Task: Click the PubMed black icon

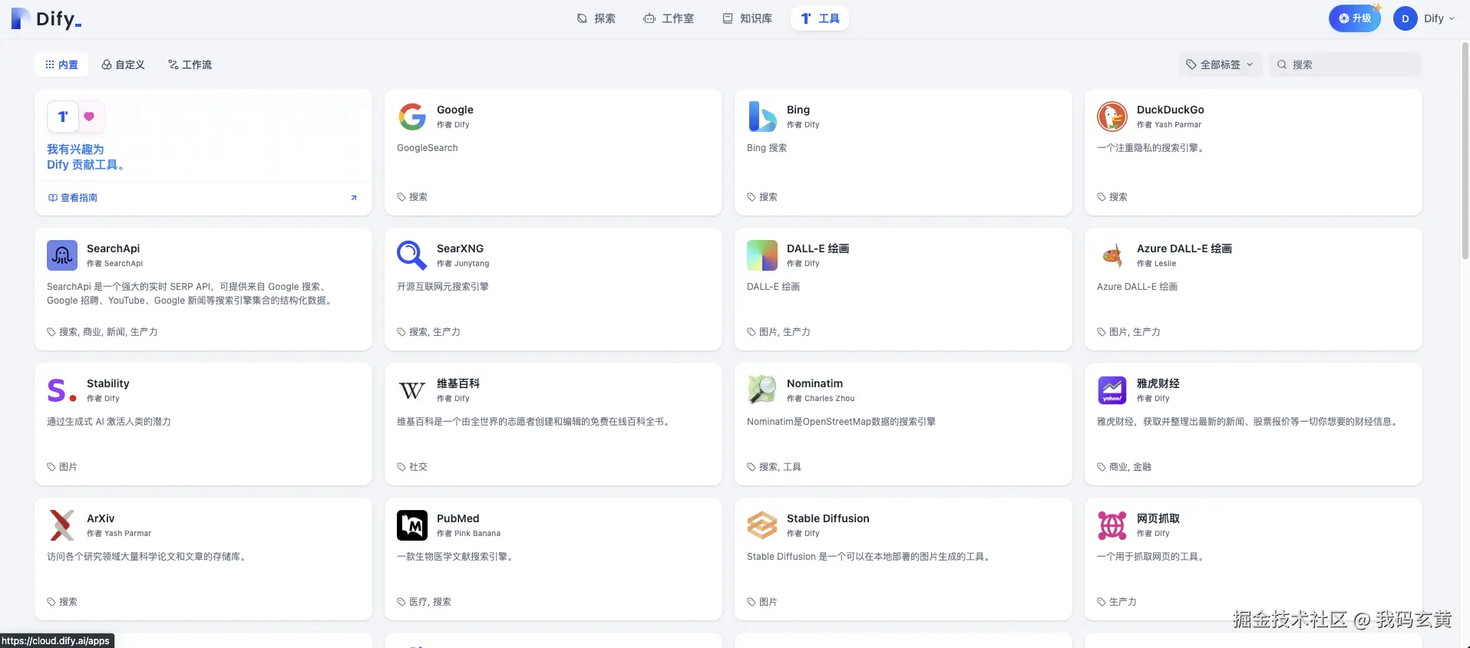Action: coord(412,525)
